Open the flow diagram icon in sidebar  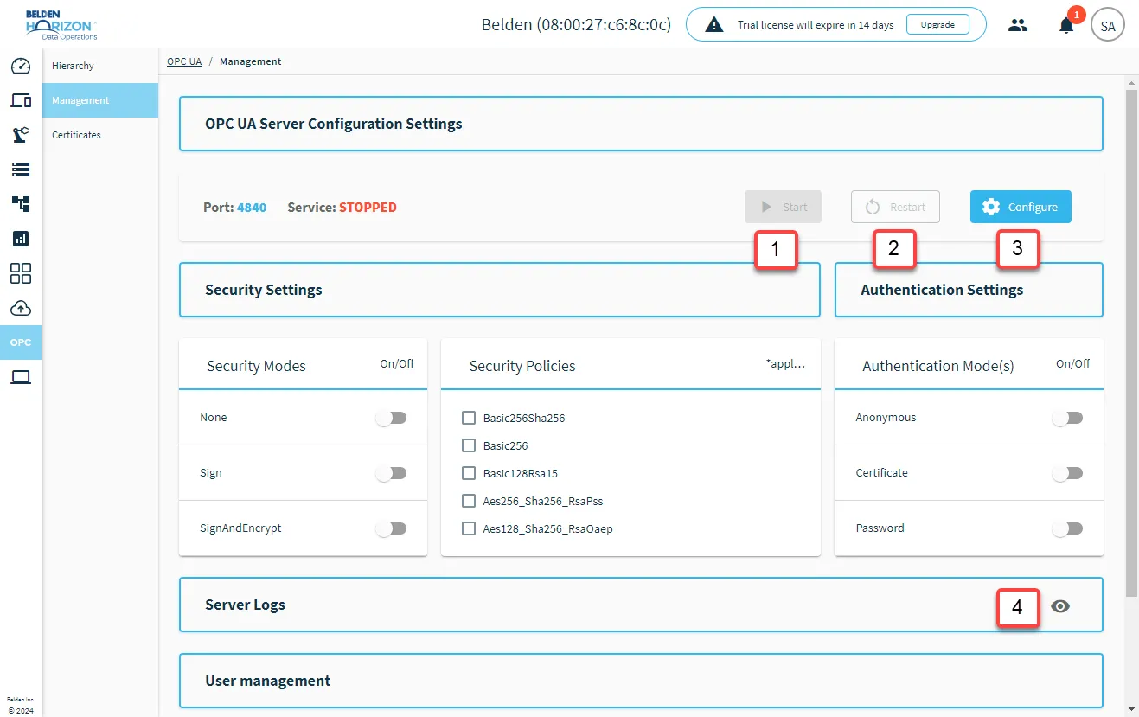click(21, 204)
